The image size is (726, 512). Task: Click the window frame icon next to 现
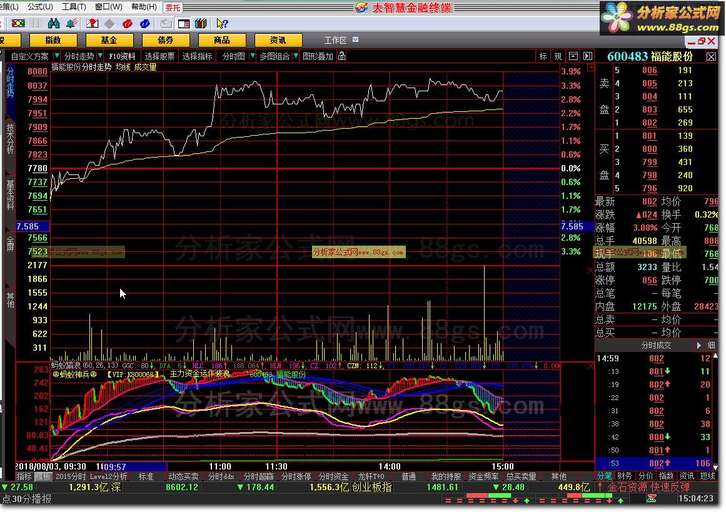click(x=573, y=56)
